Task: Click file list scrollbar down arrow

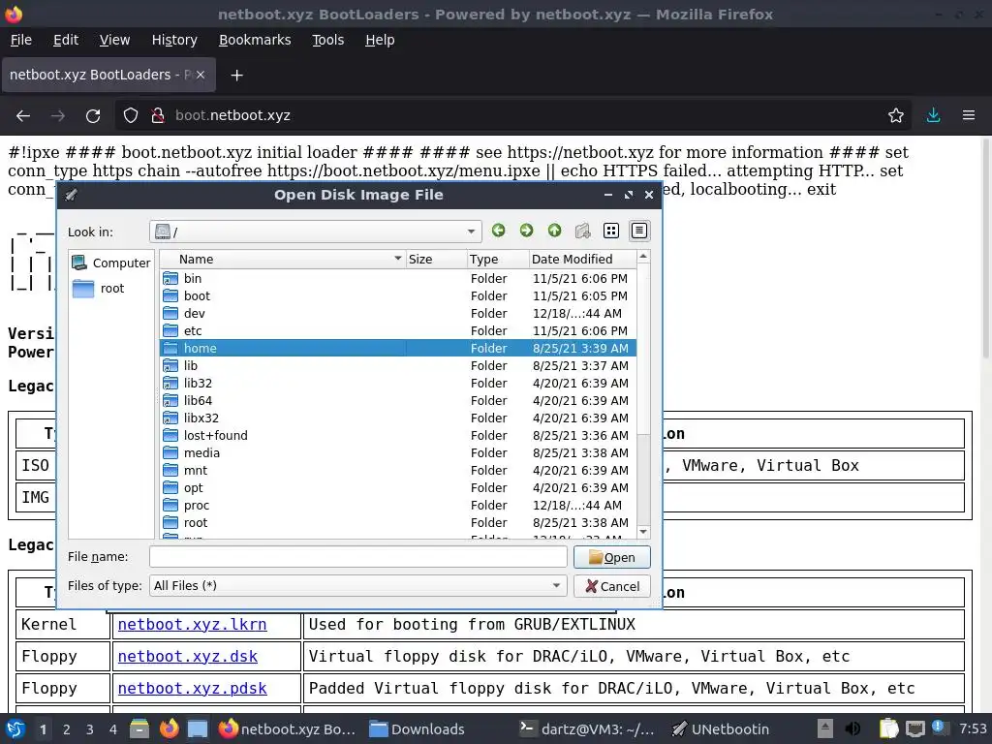Action: pyautogui.click(x=643, y=532)
